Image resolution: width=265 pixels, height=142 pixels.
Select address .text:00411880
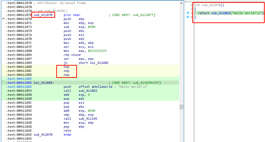pos(19,51)
